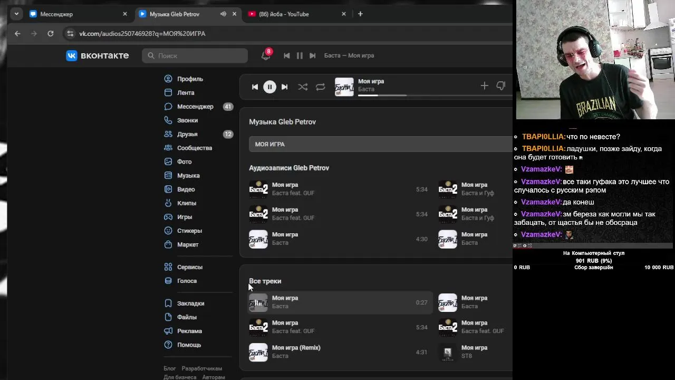Click the browser address bar URL
This screenshot has height=380, width=675.
point(142,33)
